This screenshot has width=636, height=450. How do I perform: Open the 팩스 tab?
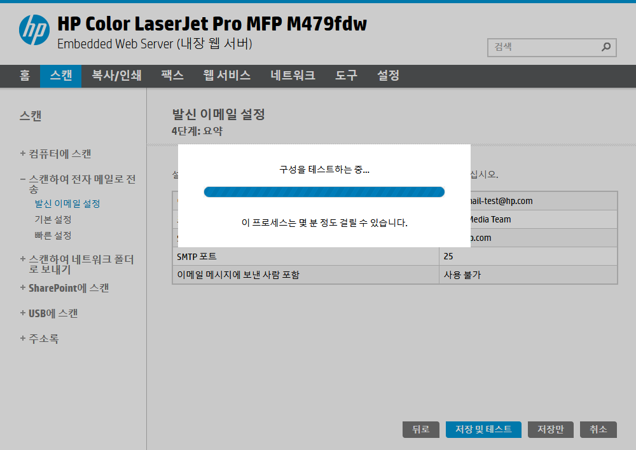(x=172, y=76)
